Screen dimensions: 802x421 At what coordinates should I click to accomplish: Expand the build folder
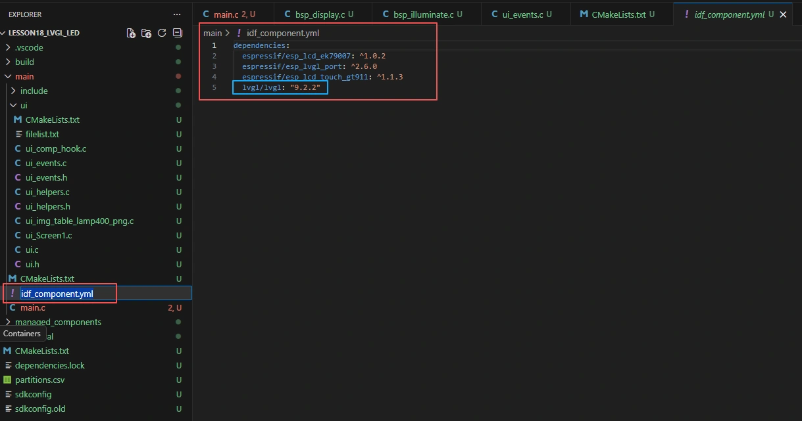(x=24, y=62)
